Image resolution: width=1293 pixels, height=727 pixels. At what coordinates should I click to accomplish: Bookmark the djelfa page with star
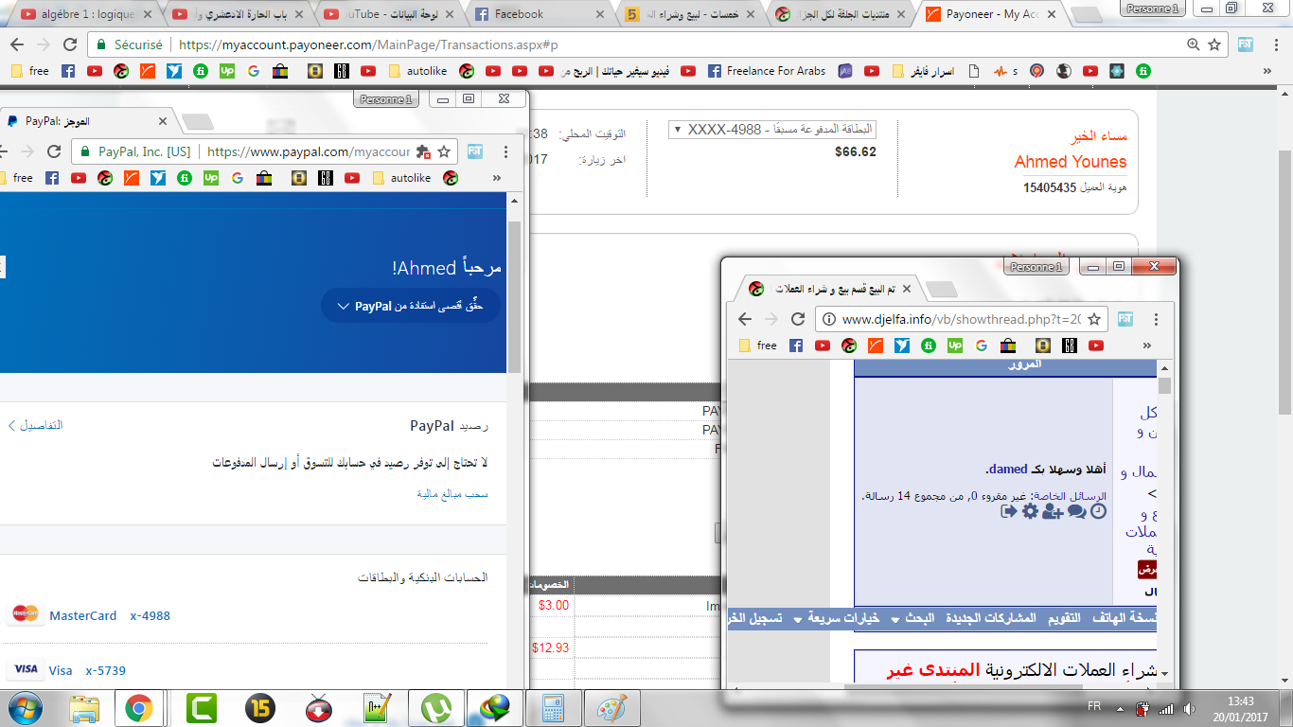[1093, 319]
